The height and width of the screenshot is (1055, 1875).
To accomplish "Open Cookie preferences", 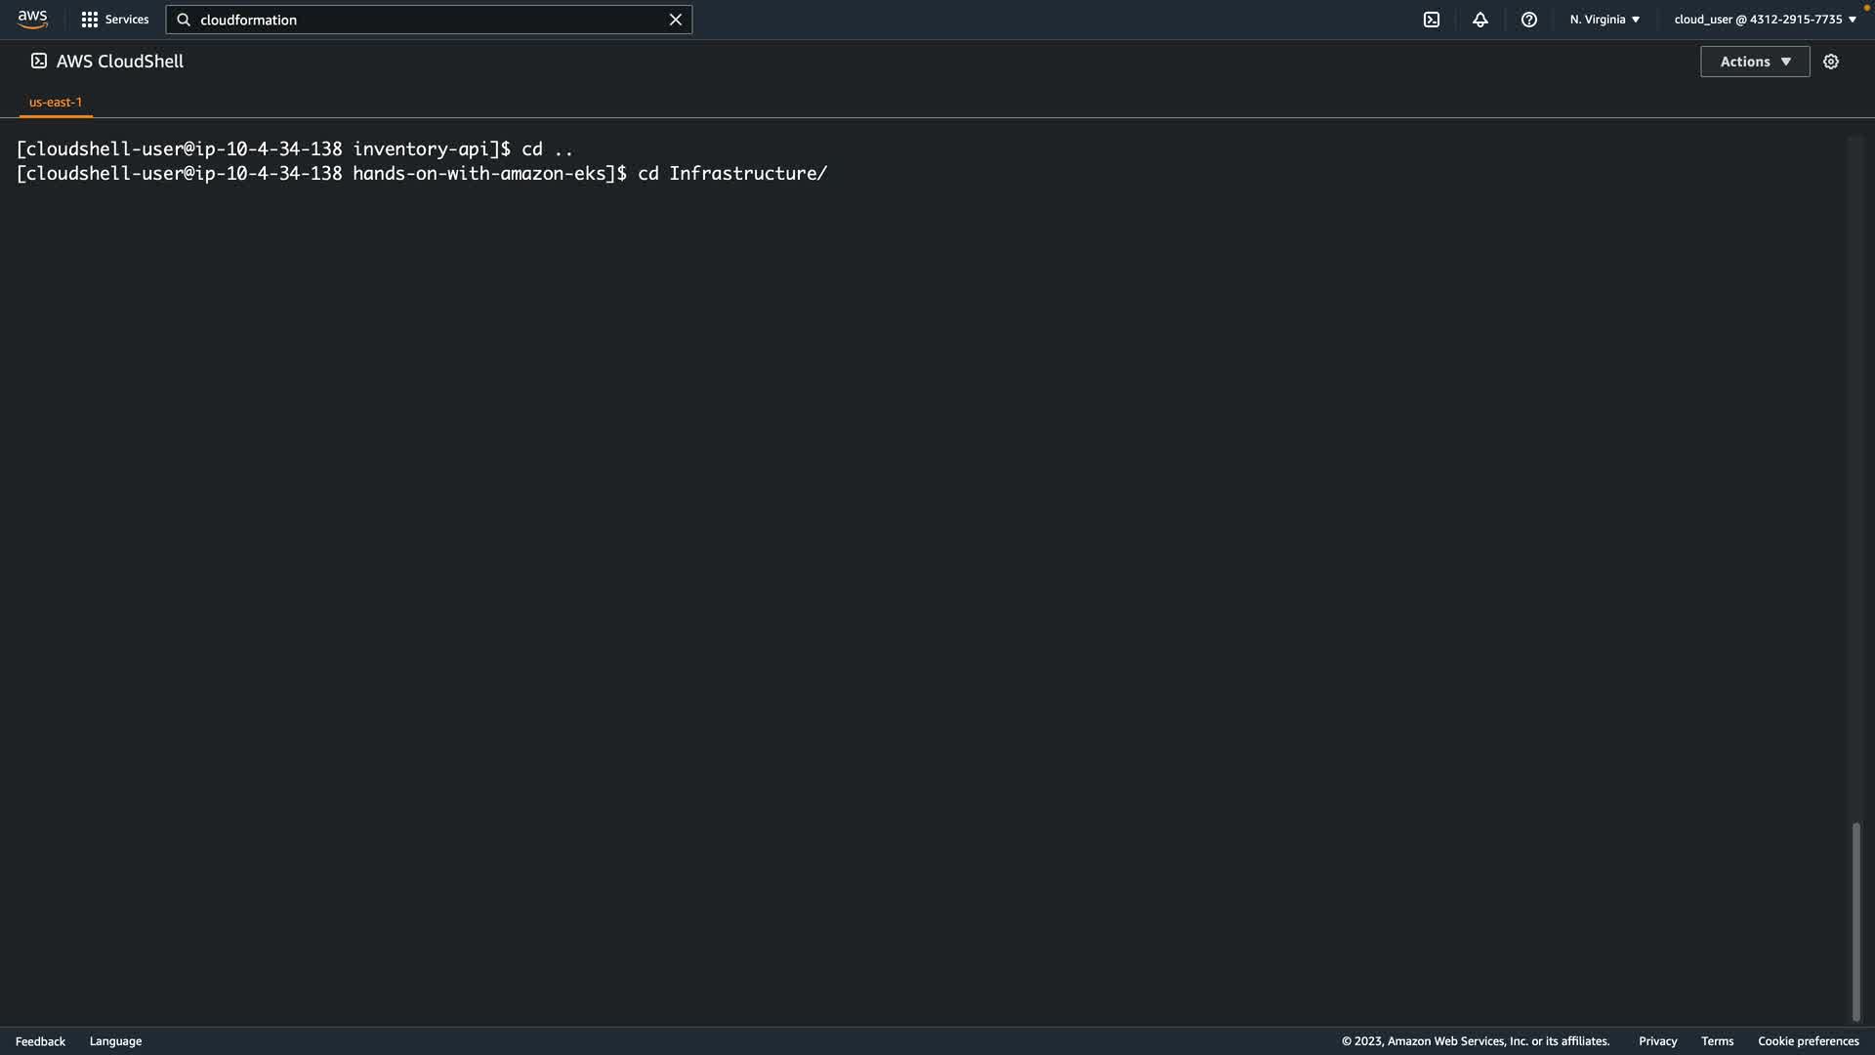I will pos(1808,1041).
